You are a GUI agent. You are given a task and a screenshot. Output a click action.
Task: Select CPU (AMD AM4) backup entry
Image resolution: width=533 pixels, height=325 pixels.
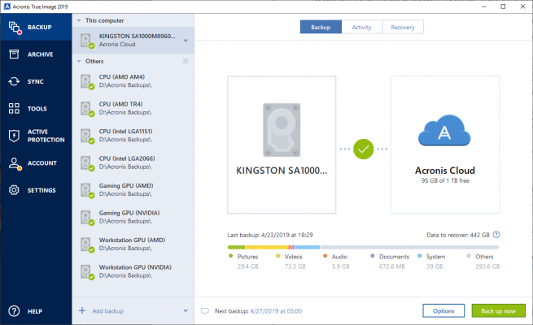[133, 81]
